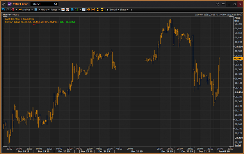Select the green zoom rectangle tool

coord(107,10)
